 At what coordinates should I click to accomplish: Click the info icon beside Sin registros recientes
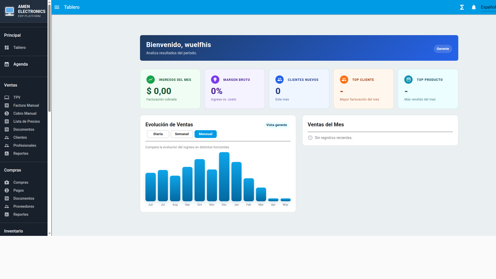coord(310,138)
